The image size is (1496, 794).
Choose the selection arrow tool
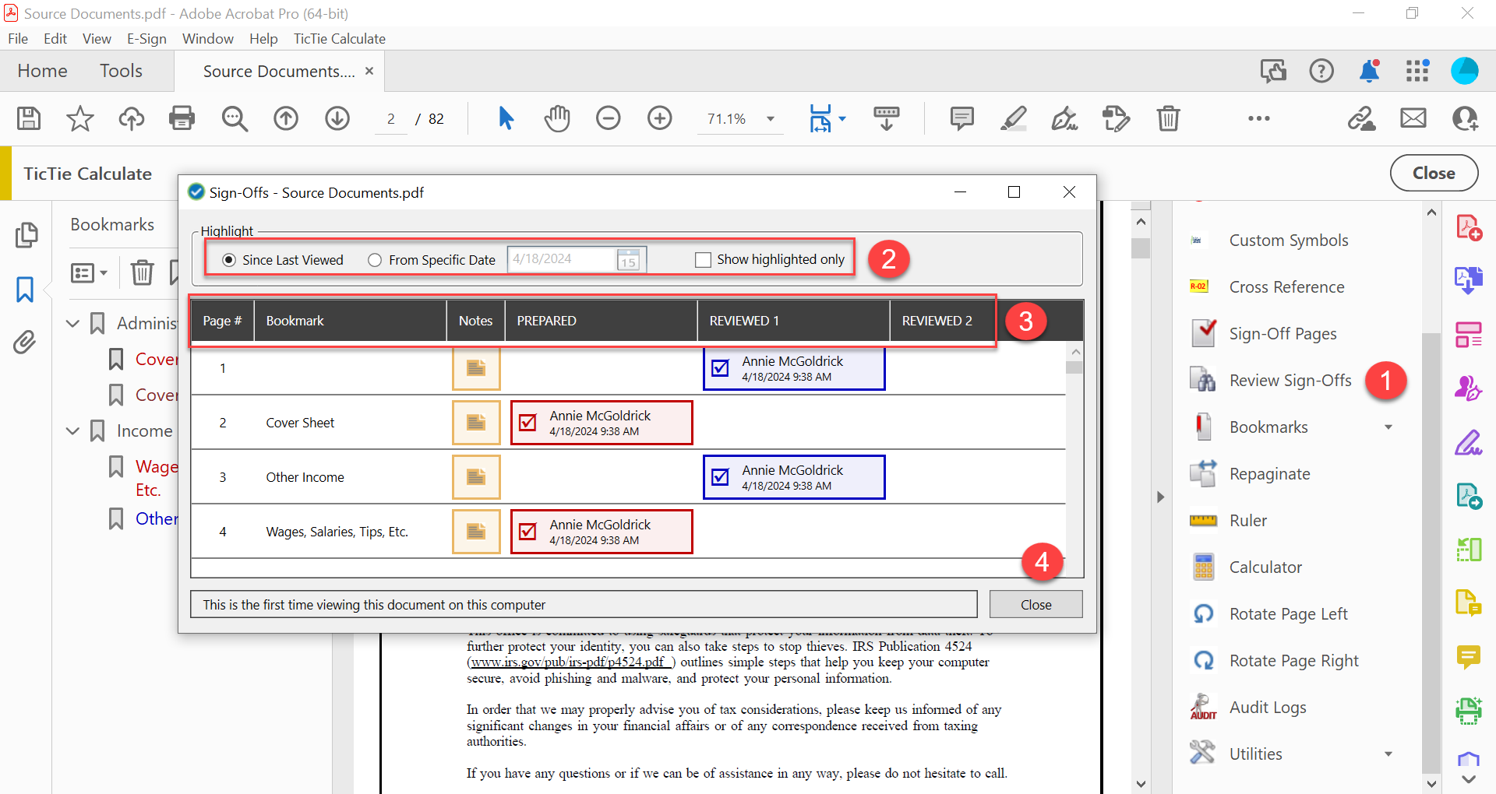click(x=506, y=118)
